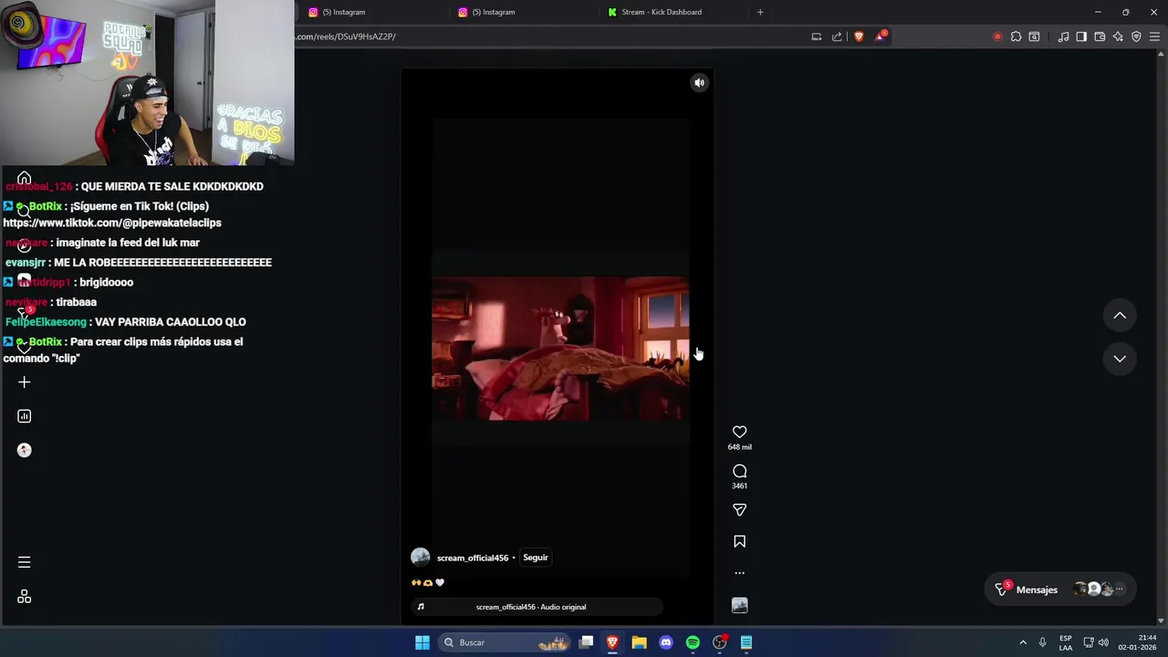
Task: Open Brave browser from taskbar
Action: (613, 642)
